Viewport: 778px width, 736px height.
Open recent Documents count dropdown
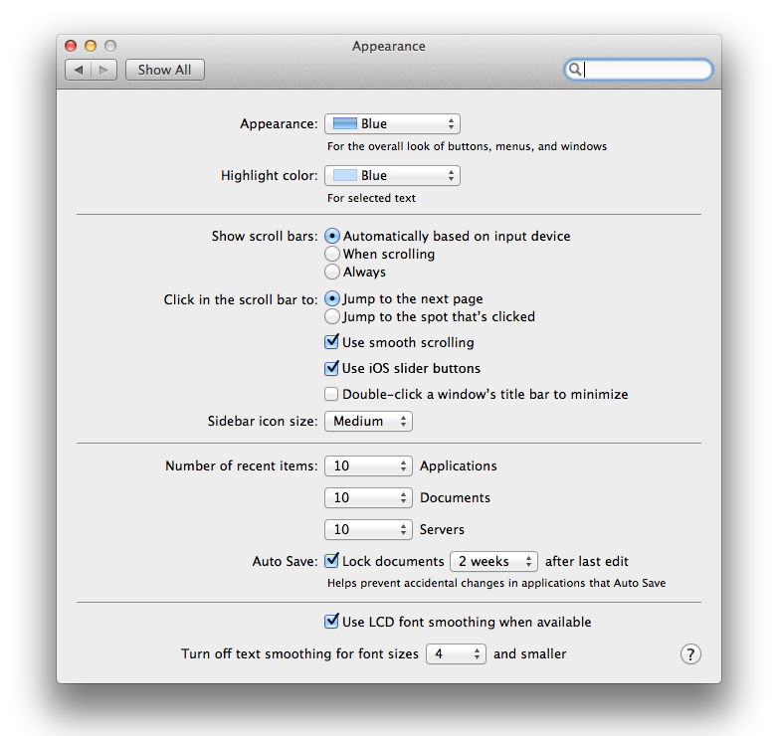368,498
